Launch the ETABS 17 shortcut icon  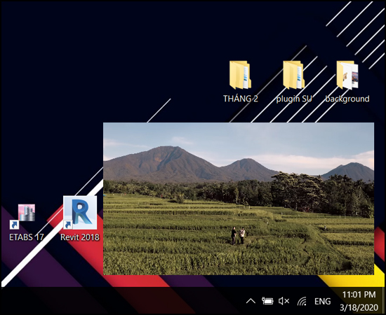coord(22,216)
